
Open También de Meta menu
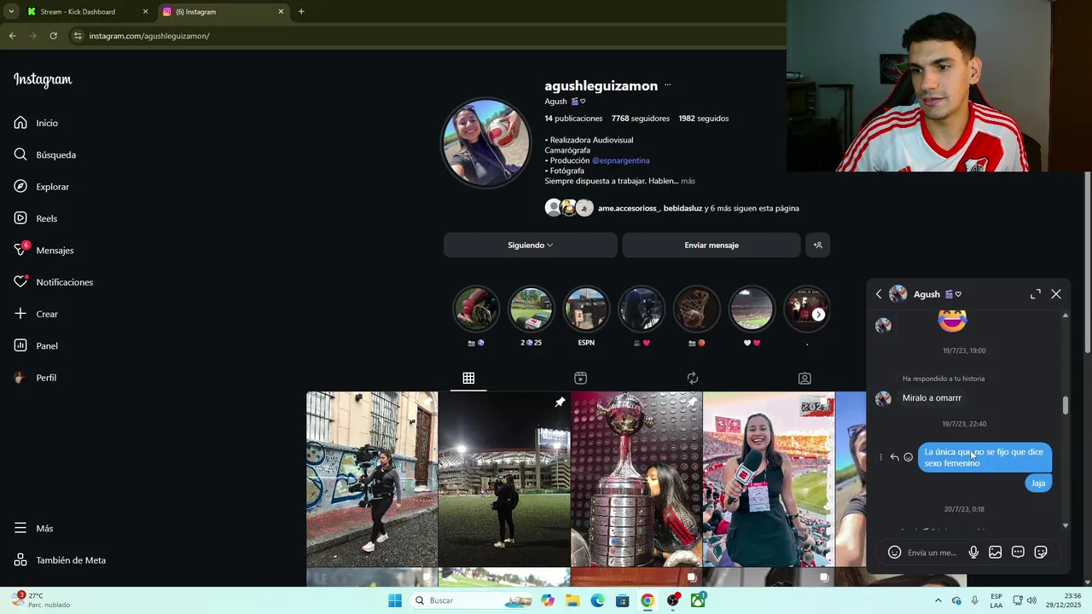(x=60, y=560)
